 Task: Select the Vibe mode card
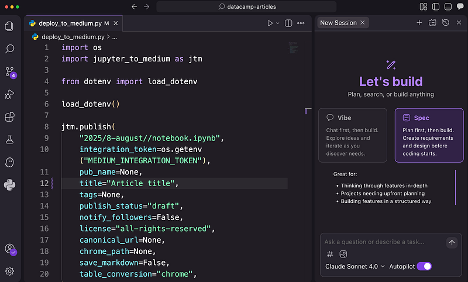pos(353,135)
